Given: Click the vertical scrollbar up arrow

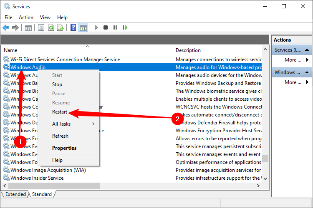Looking at the screenshot, I should [x=265, y=49].
